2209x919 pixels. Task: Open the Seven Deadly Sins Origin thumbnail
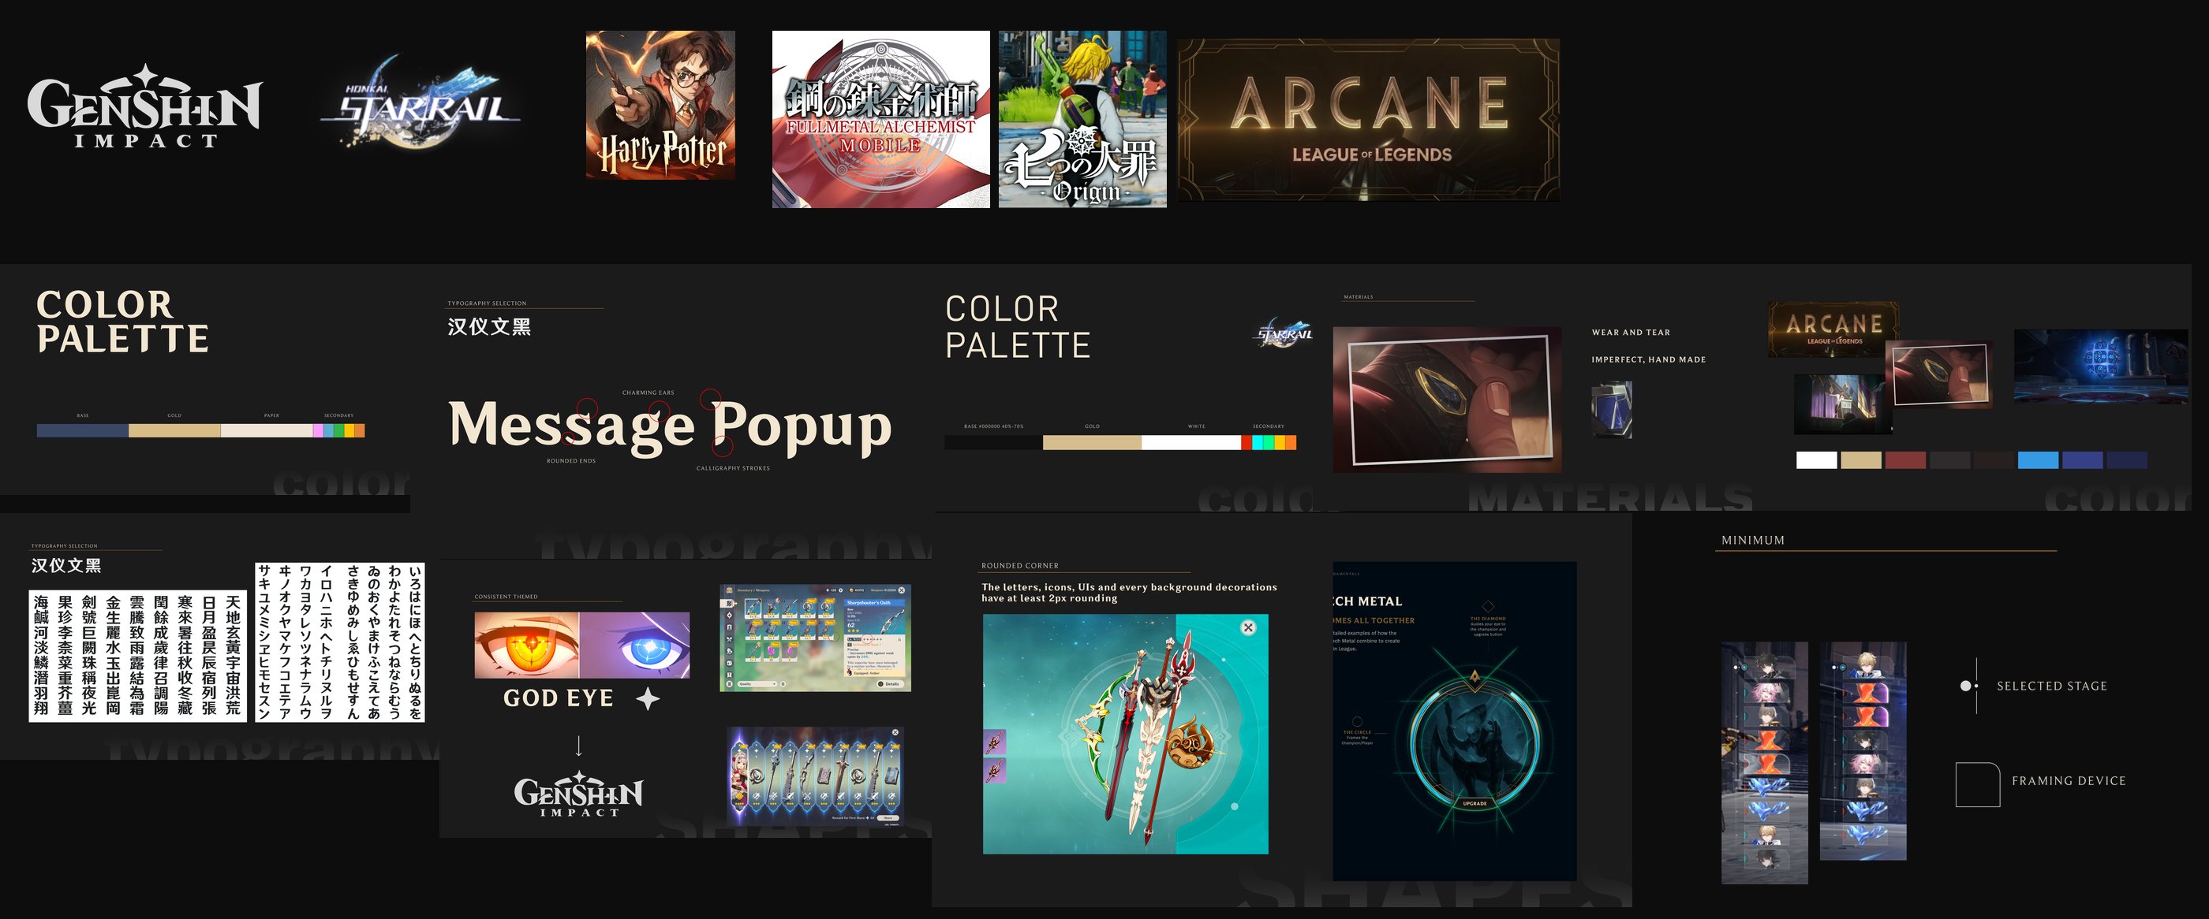1082,119
